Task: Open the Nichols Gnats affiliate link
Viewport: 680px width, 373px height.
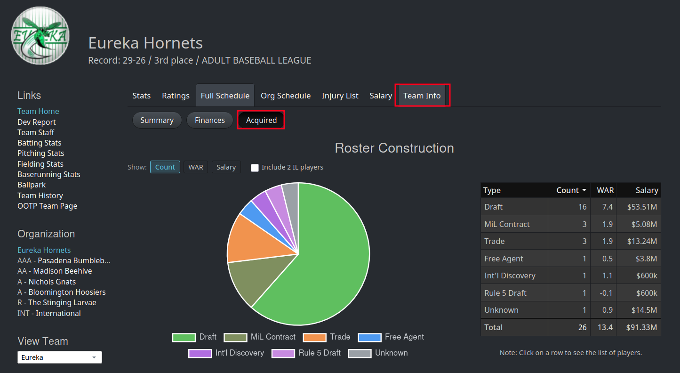Action: pyautogui.click(x=52, y=282)
